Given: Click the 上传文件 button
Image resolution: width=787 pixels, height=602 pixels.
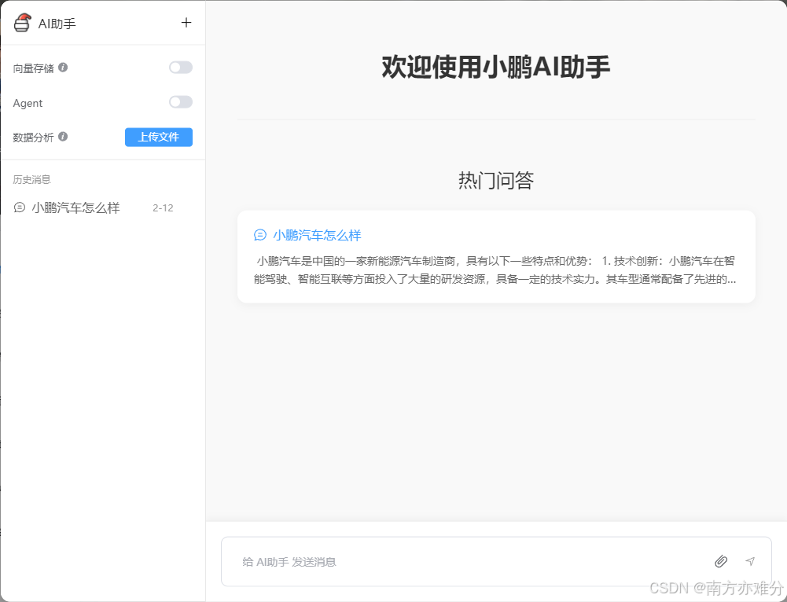Looking at the screenshot, I should pyautogui.click(x=159, y=137).
